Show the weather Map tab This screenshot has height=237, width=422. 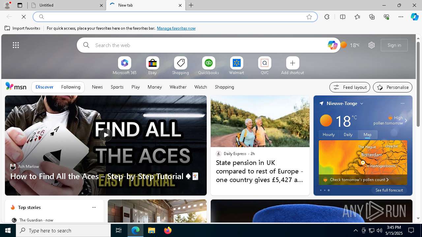[368, 134]
